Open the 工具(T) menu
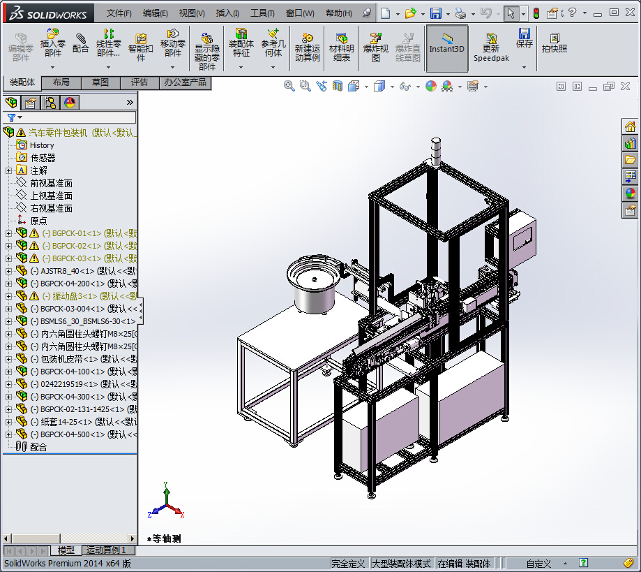 pos(262,13)
